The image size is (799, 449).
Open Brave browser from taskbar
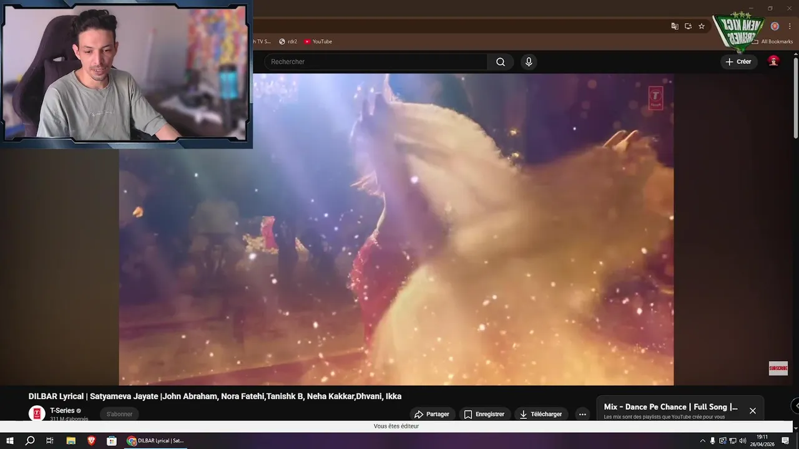(91, 440)
